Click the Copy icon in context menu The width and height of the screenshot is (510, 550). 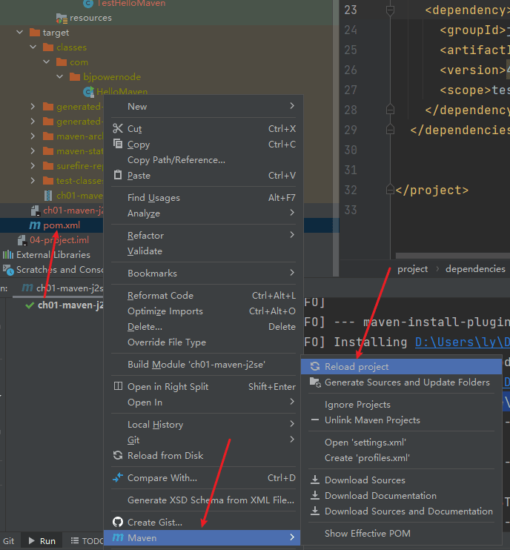pyautogui.click(x=118, y=144)
